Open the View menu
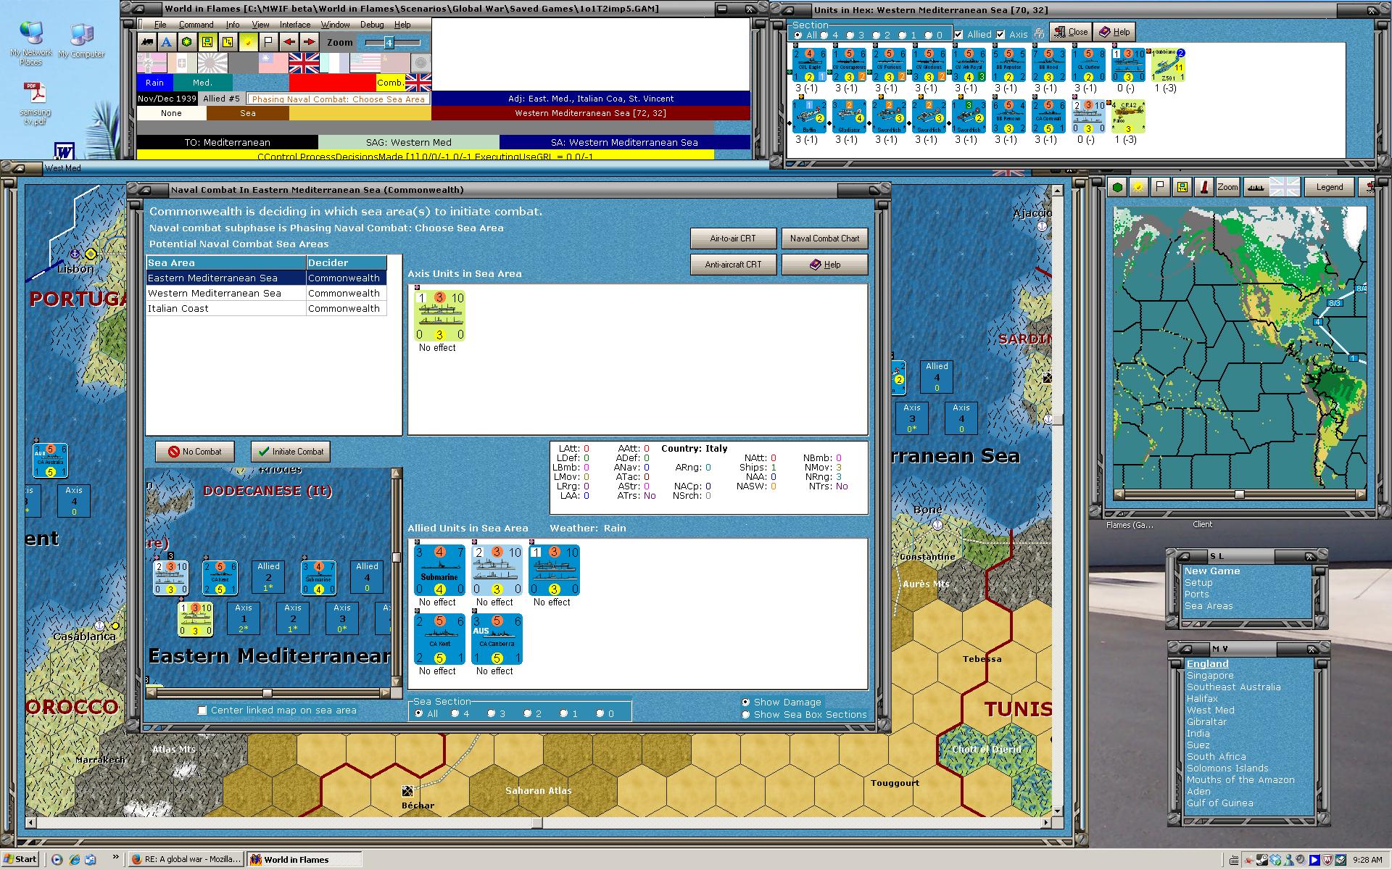 point(260,25)
